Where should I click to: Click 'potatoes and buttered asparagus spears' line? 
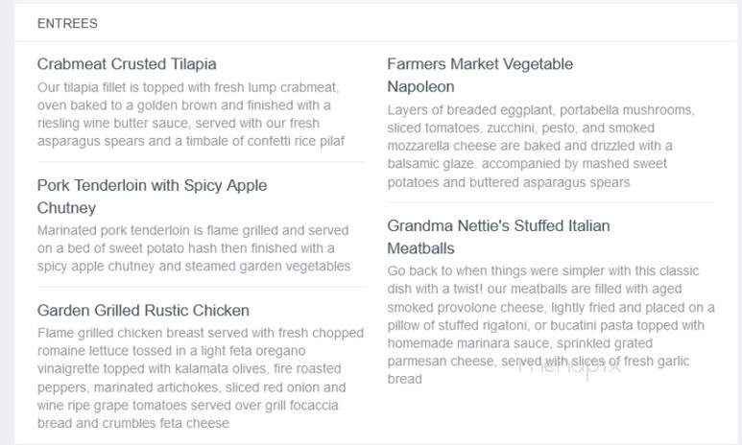pyautogui.click(x=508, y=182)
